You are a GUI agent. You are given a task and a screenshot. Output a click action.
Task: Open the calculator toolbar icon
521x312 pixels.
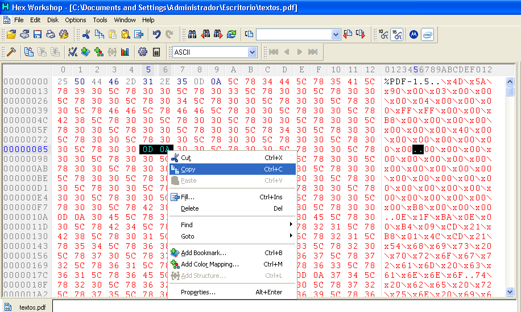tap(156, 52)
